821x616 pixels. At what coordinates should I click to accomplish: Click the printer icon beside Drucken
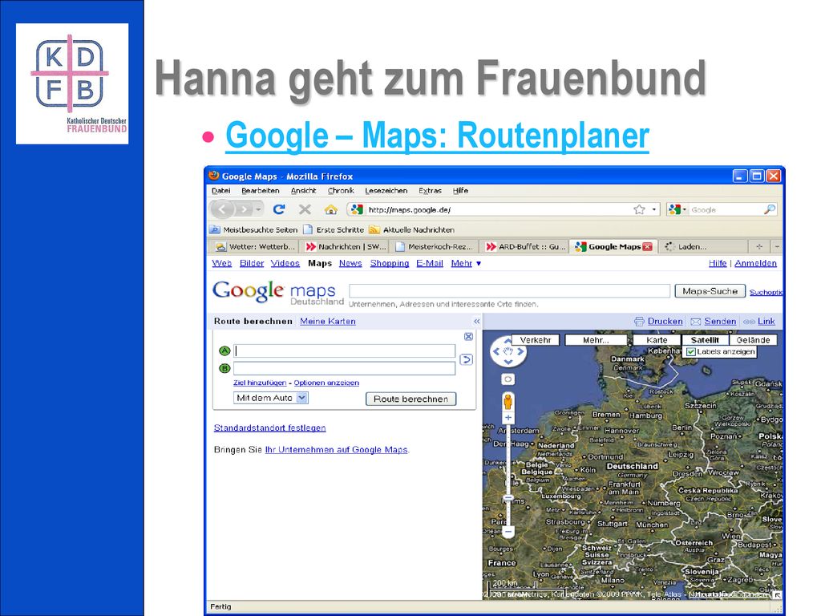(639, 322)
